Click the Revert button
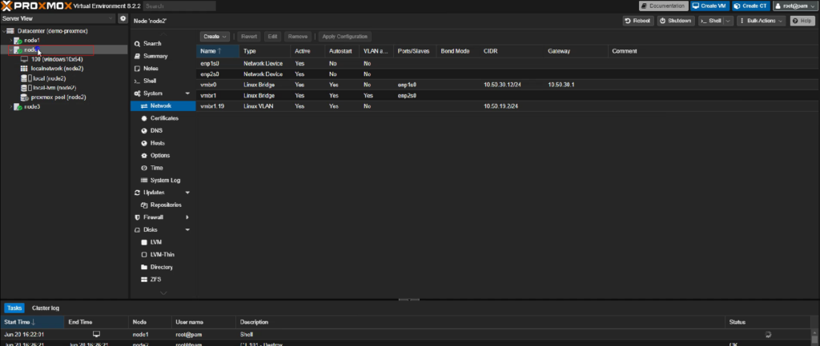The height and width of the screenshot is (346, 820). [x=249, y=37]
